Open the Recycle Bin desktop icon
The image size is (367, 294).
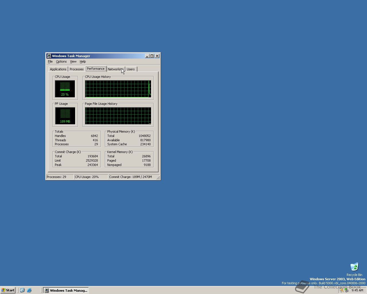point(354,269)
